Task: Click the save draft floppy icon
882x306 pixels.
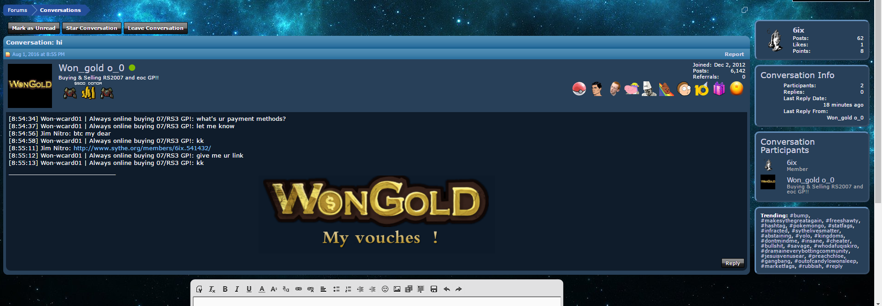Action: (433, 289)
